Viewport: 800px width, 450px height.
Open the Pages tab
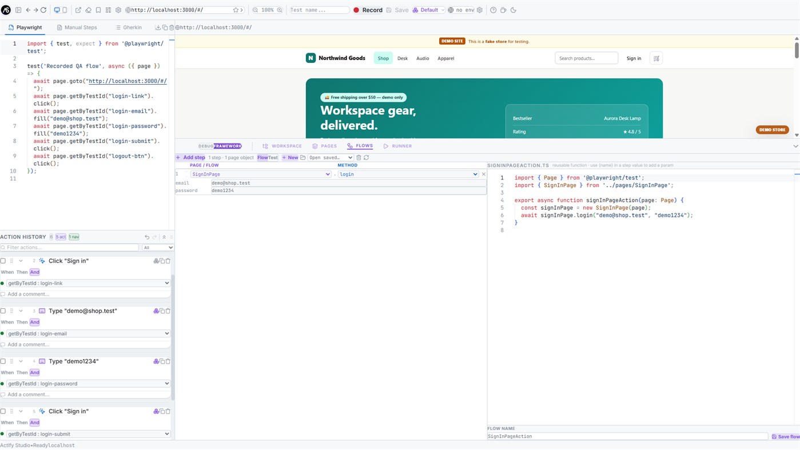[x=324, y=146]
